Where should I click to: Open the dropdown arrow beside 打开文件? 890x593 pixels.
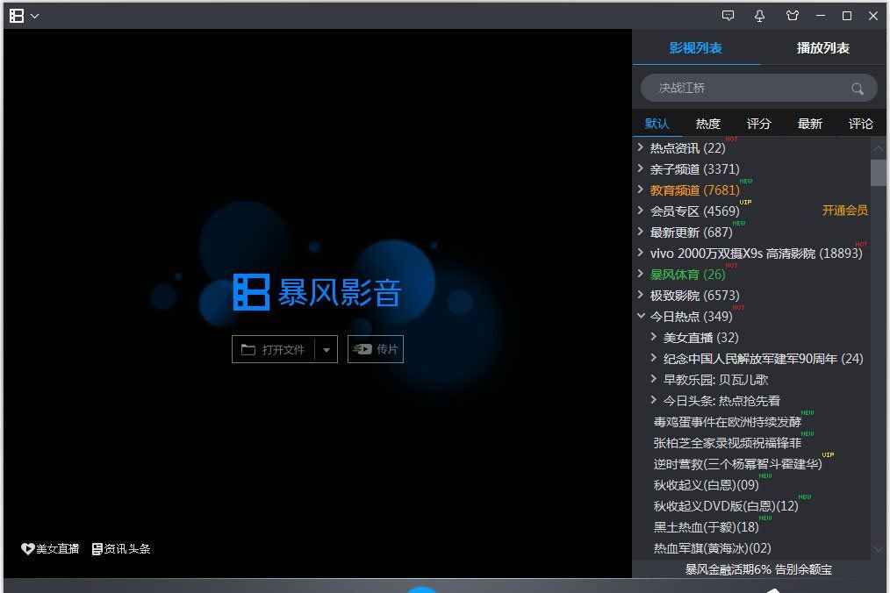coord(327,350)
